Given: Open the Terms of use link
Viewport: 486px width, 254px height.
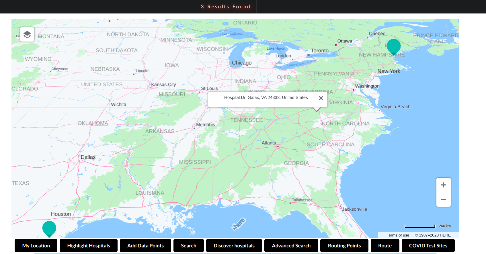Looking at the screenshot, I should 398,235.
